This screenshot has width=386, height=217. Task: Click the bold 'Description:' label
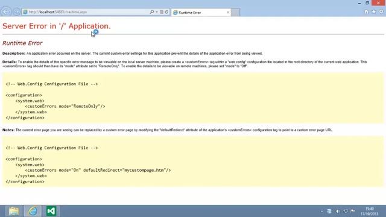click(14, 54)
